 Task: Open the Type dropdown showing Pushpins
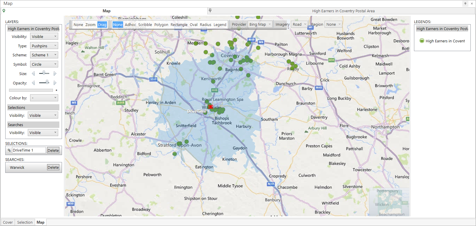[44, 46]
